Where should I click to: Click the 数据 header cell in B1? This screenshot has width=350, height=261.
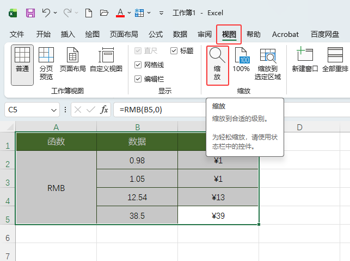[x=137, y=142]
